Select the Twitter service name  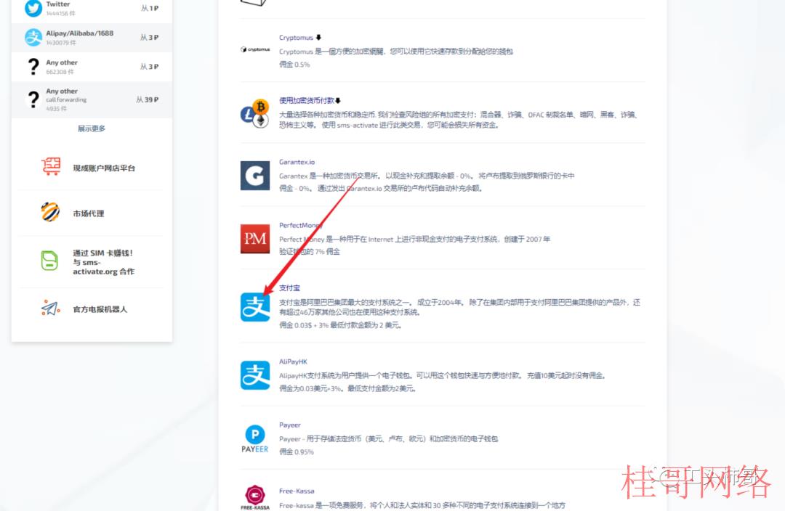point(58,4)
